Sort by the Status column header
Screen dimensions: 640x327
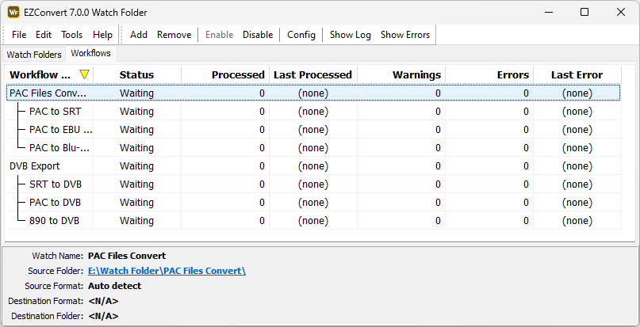136,74
